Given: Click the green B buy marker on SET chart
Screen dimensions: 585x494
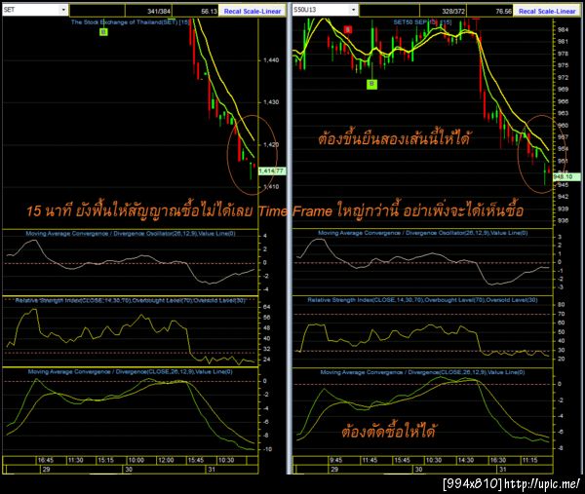Looking at the screenshot, I should point(103,32).
